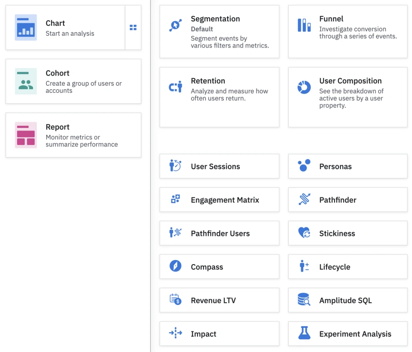Select Cohort to create user group
The height and width of the screenshot is (352, 412).
[73, 81]
